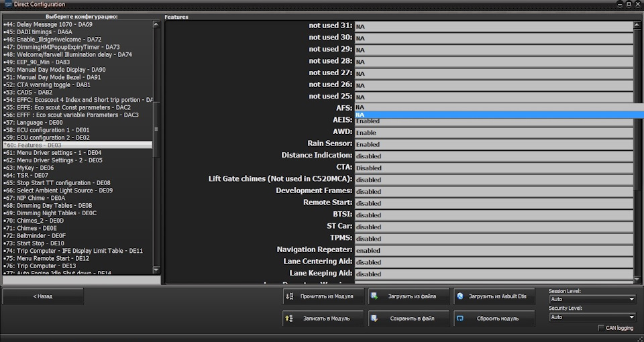Select 67: NIP Chime - DE0A
644x342 pixels.
[x=78, y=198]
